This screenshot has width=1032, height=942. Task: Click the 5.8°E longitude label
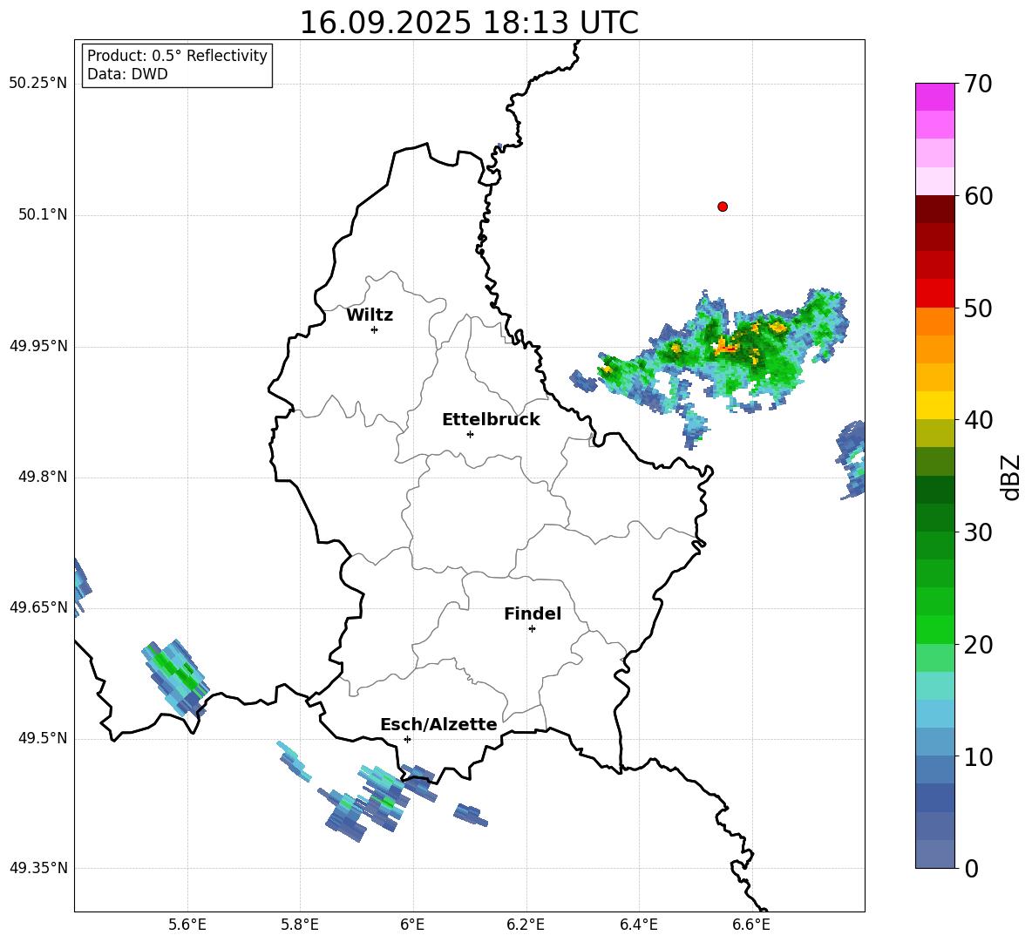[300, 925]
